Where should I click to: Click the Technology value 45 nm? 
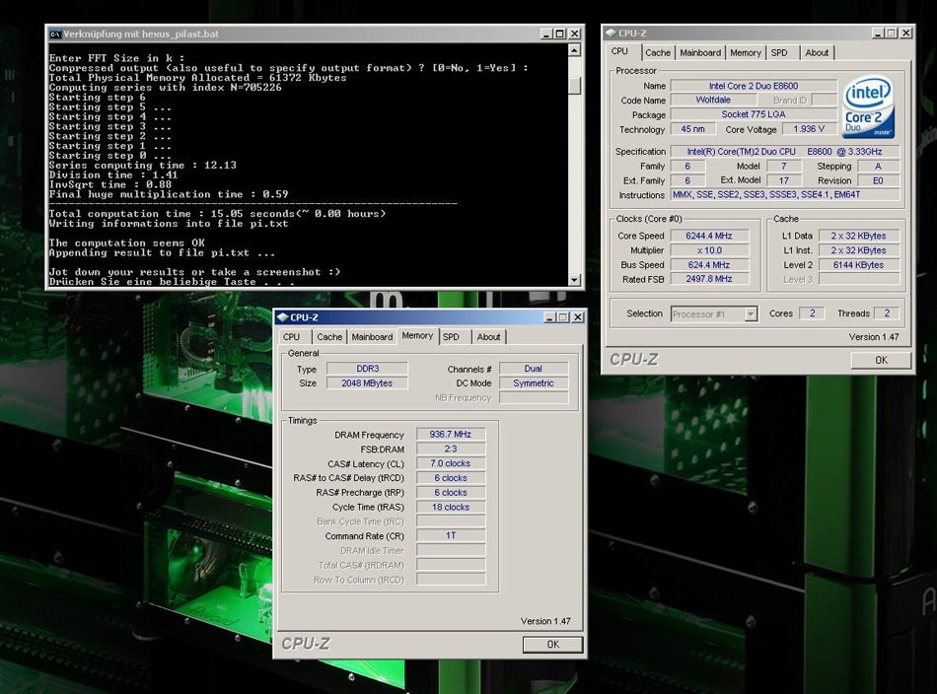point(692,129)
